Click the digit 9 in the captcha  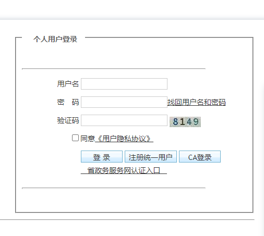[x=196, y=121]
